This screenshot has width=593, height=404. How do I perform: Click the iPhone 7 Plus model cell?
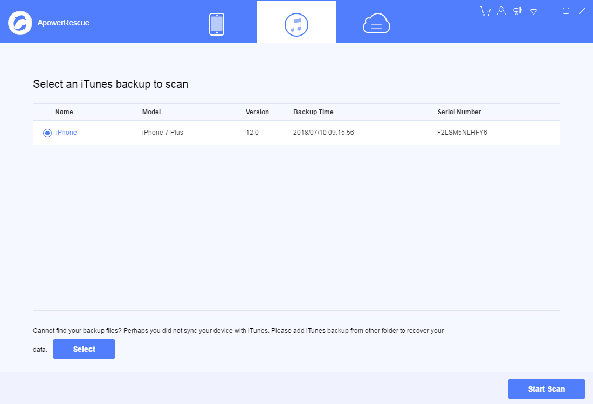tap(163, 133)
